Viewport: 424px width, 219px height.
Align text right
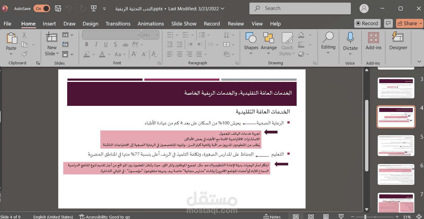pos(190,54)
